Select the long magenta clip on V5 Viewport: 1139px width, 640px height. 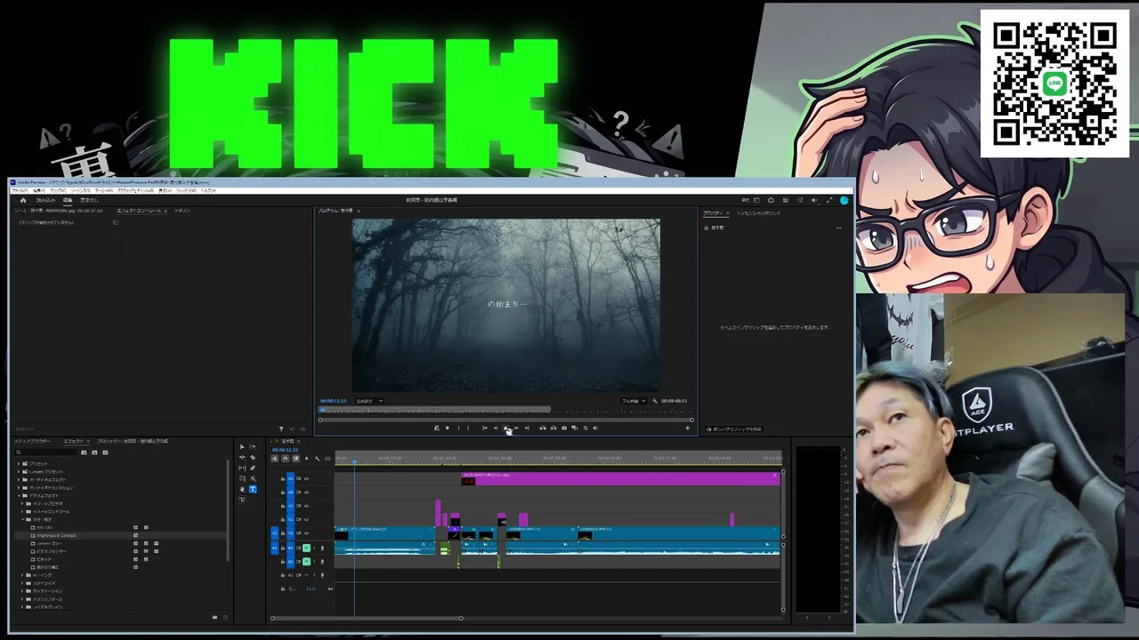click(x=620, y=479)
